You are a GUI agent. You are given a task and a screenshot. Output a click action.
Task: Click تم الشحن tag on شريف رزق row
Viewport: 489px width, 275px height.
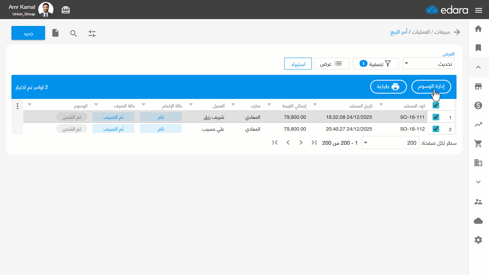click(71, 117)
